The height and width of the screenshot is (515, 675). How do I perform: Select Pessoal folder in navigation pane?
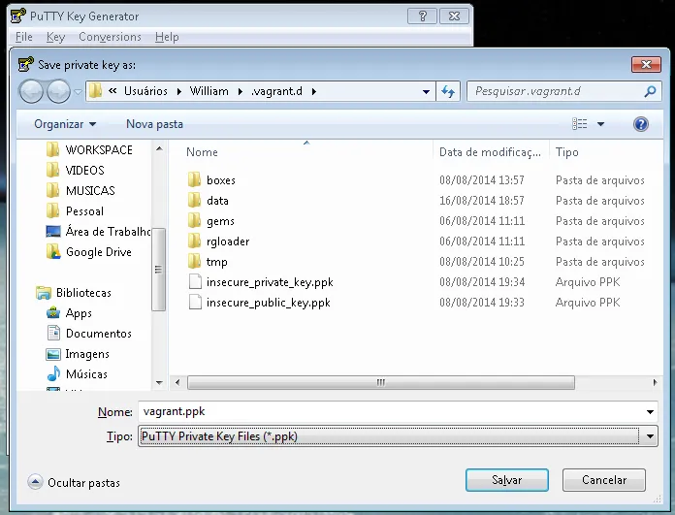[x=84, y=211]
